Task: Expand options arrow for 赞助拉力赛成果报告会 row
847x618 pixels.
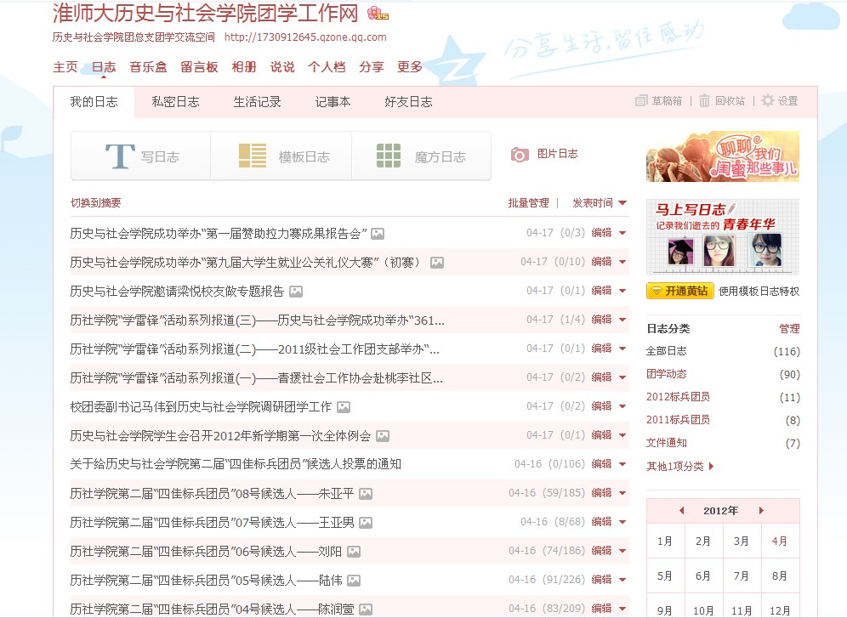Action: point(622,233)
